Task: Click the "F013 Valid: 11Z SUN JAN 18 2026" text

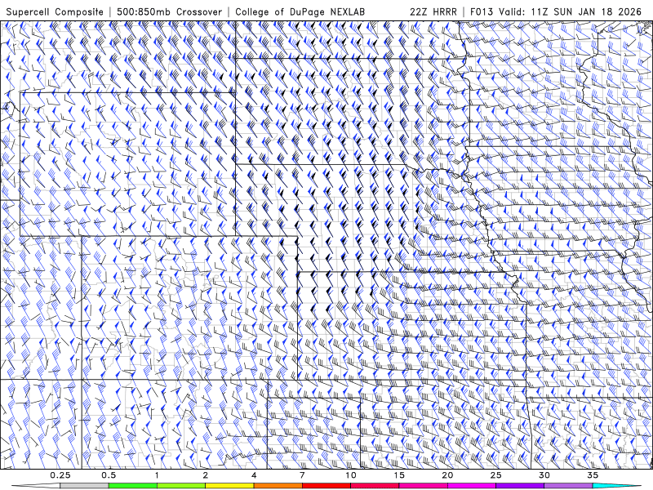Action: [556, 12]
